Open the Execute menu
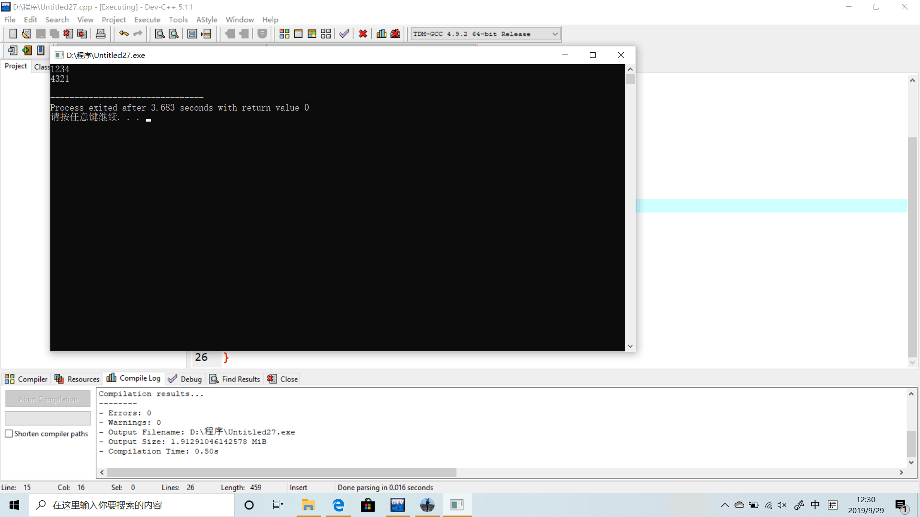The height and width of the screenshot is (517, 920). tap(147, 20)
